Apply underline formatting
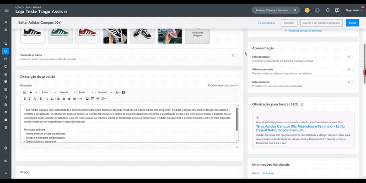 35,99
